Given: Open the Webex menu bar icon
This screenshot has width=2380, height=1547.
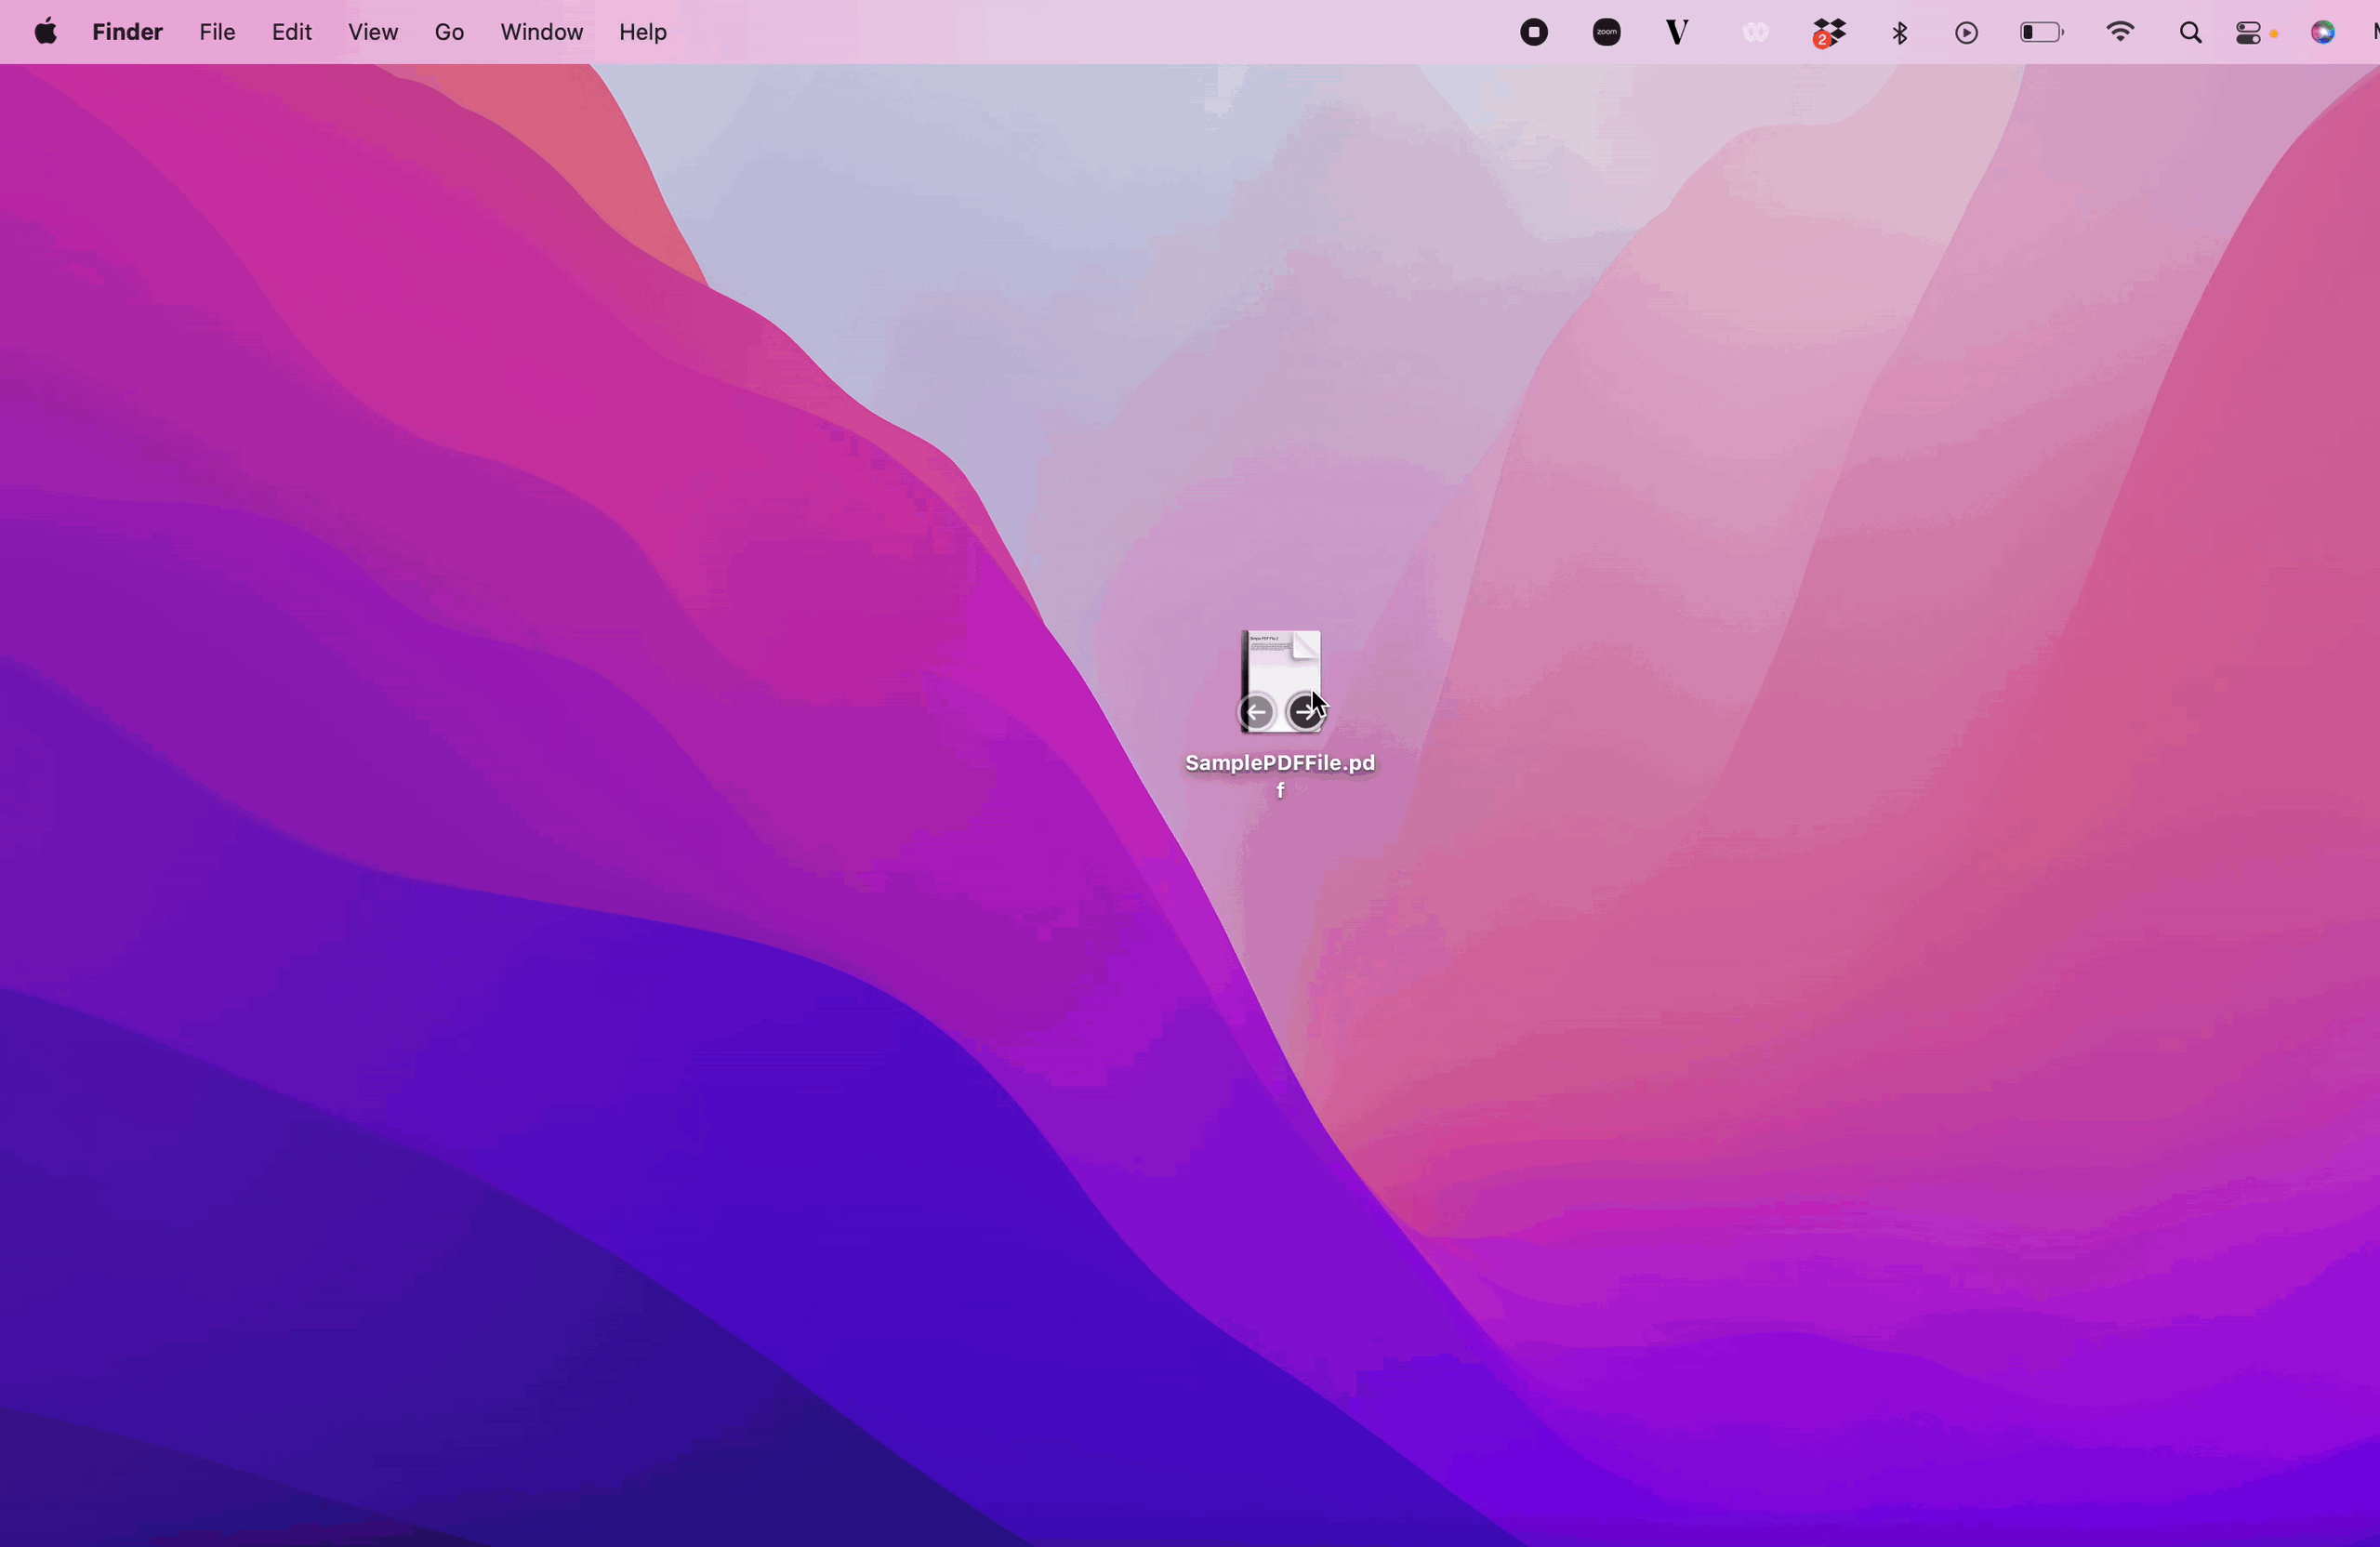Looking at the screenshot, I should click(1755, 32).
